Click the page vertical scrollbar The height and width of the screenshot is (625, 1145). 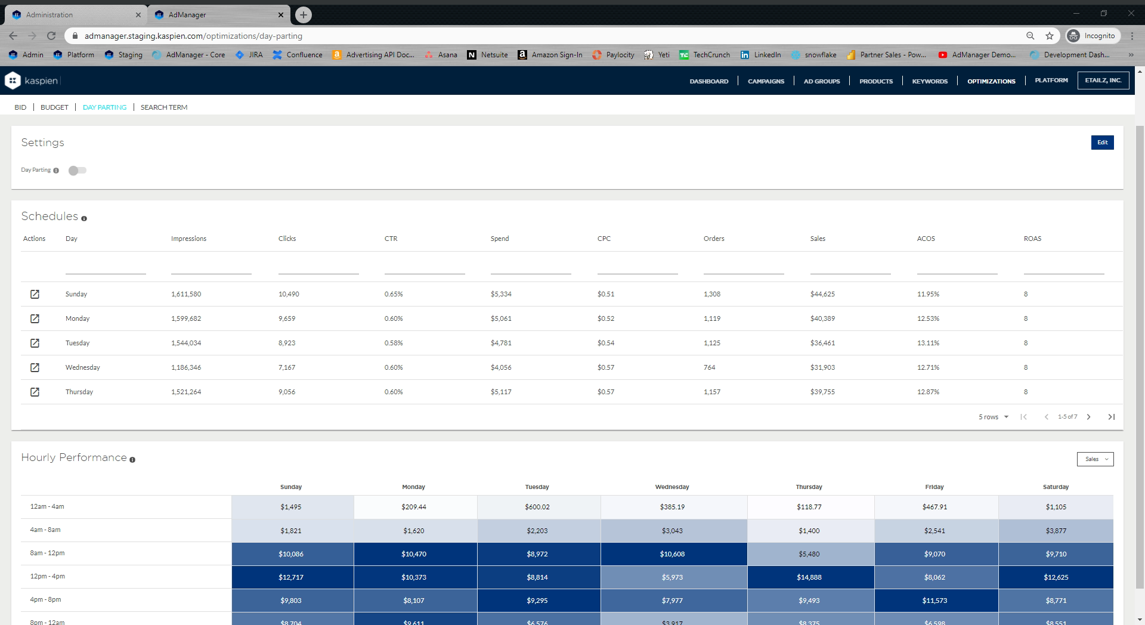1140,358
